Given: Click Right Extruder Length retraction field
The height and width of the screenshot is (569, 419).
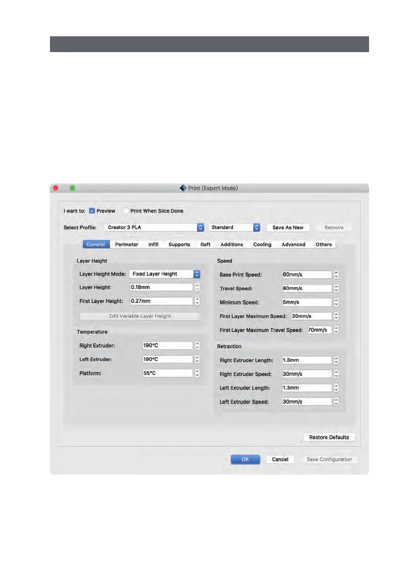Looking at the screenshot, I should [307, 360].
